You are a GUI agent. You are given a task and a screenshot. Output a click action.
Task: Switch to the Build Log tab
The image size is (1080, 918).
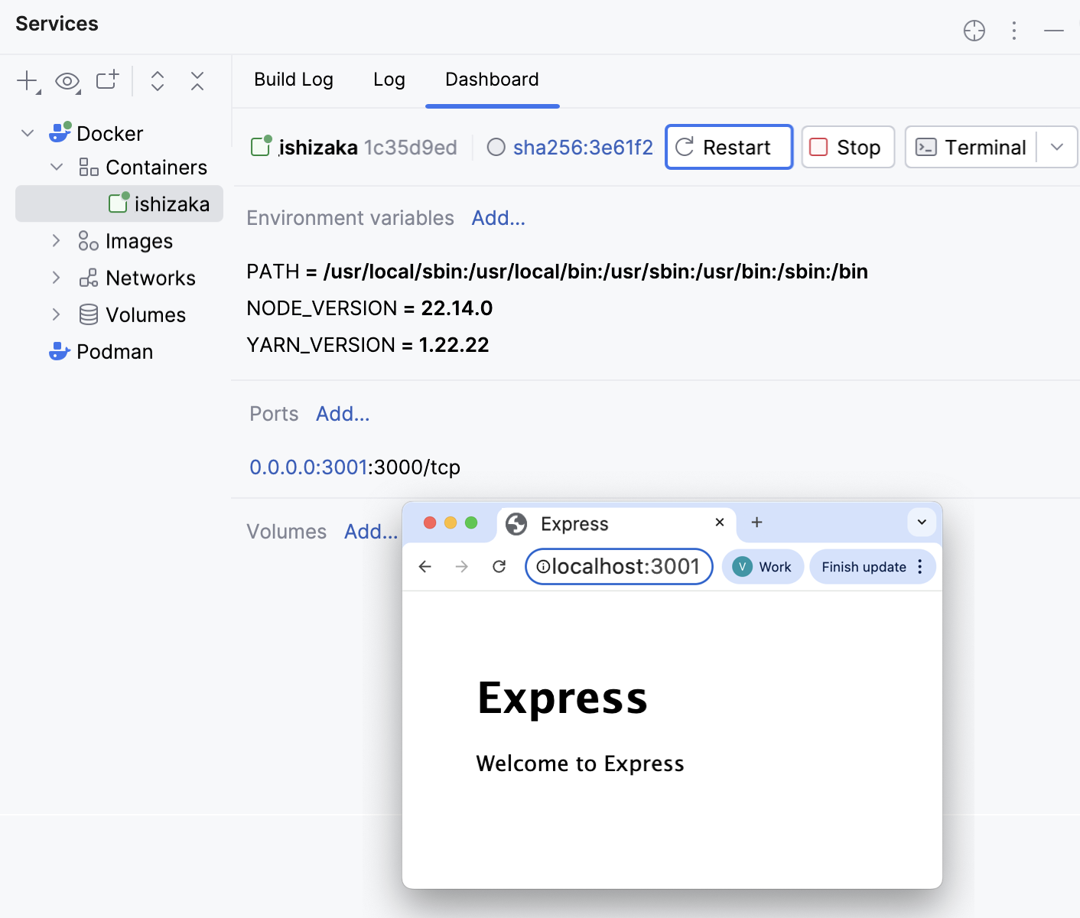pos(294,80)
